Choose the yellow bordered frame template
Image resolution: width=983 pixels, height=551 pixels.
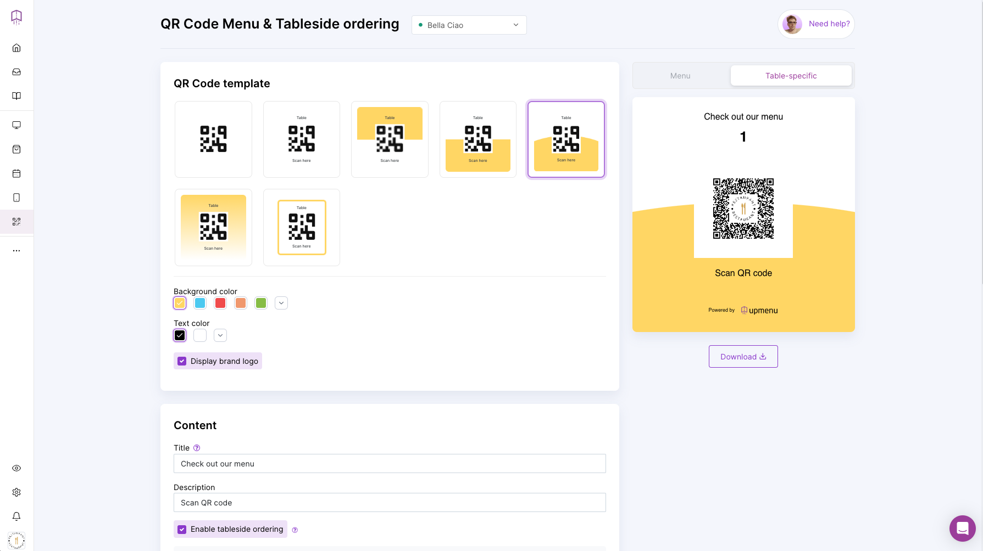[302, 228]
